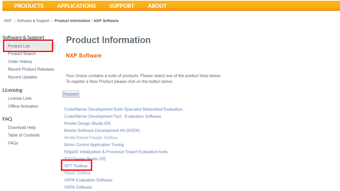Go to Offline Activation
Viewport: 340px width, 191px height.
coord(23,106)
